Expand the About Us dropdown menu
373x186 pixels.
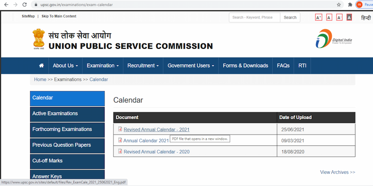click(x=65, y=65)
